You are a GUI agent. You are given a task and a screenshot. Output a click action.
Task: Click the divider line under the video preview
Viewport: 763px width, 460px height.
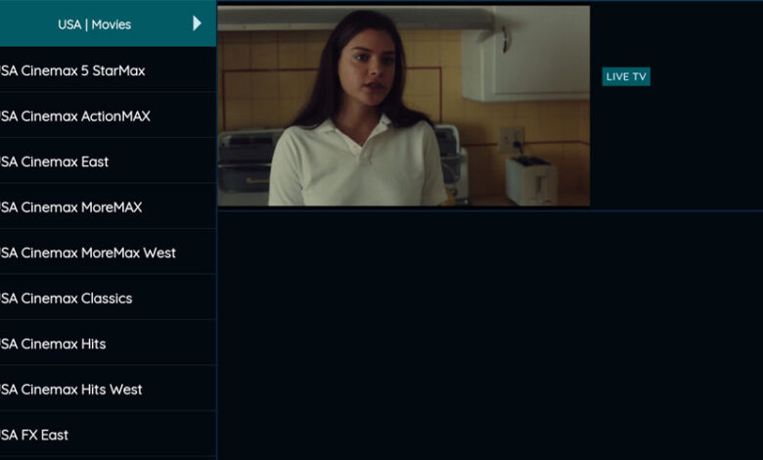(x=490, y=210)
